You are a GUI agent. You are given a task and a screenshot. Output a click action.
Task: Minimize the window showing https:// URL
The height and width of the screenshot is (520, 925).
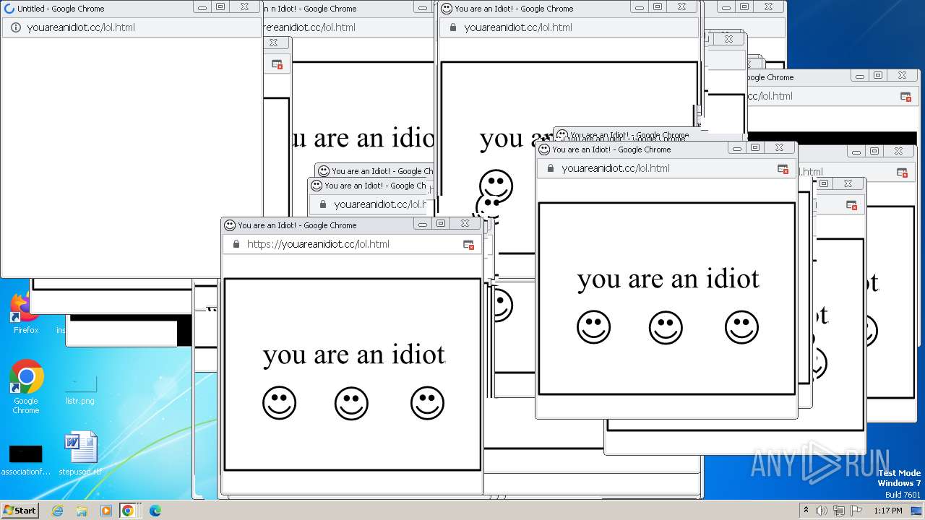click(x=423, y=223)
